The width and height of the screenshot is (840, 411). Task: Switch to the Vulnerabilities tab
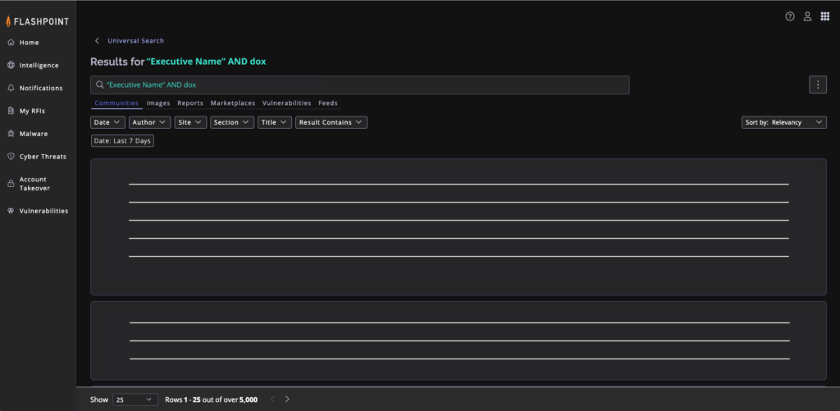coord(286,103)
